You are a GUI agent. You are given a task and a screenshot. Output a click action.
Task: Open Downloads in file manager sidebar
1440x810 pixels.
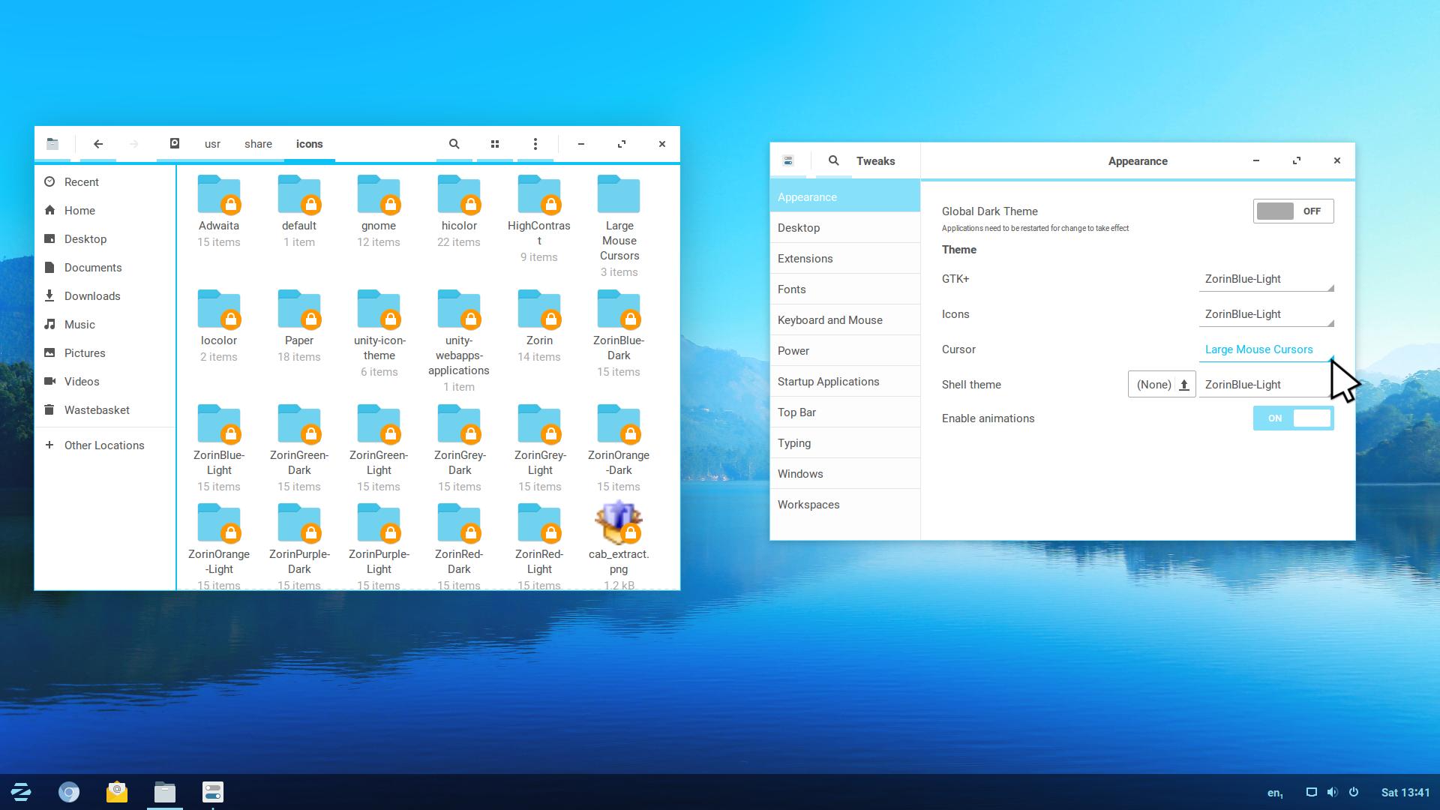pyautogui.click(x=105, y=296)
